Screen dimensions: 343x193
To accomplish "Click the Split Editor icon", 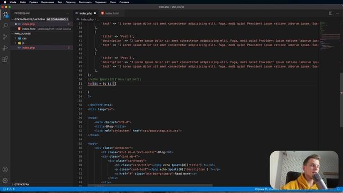I will point(331,13).
